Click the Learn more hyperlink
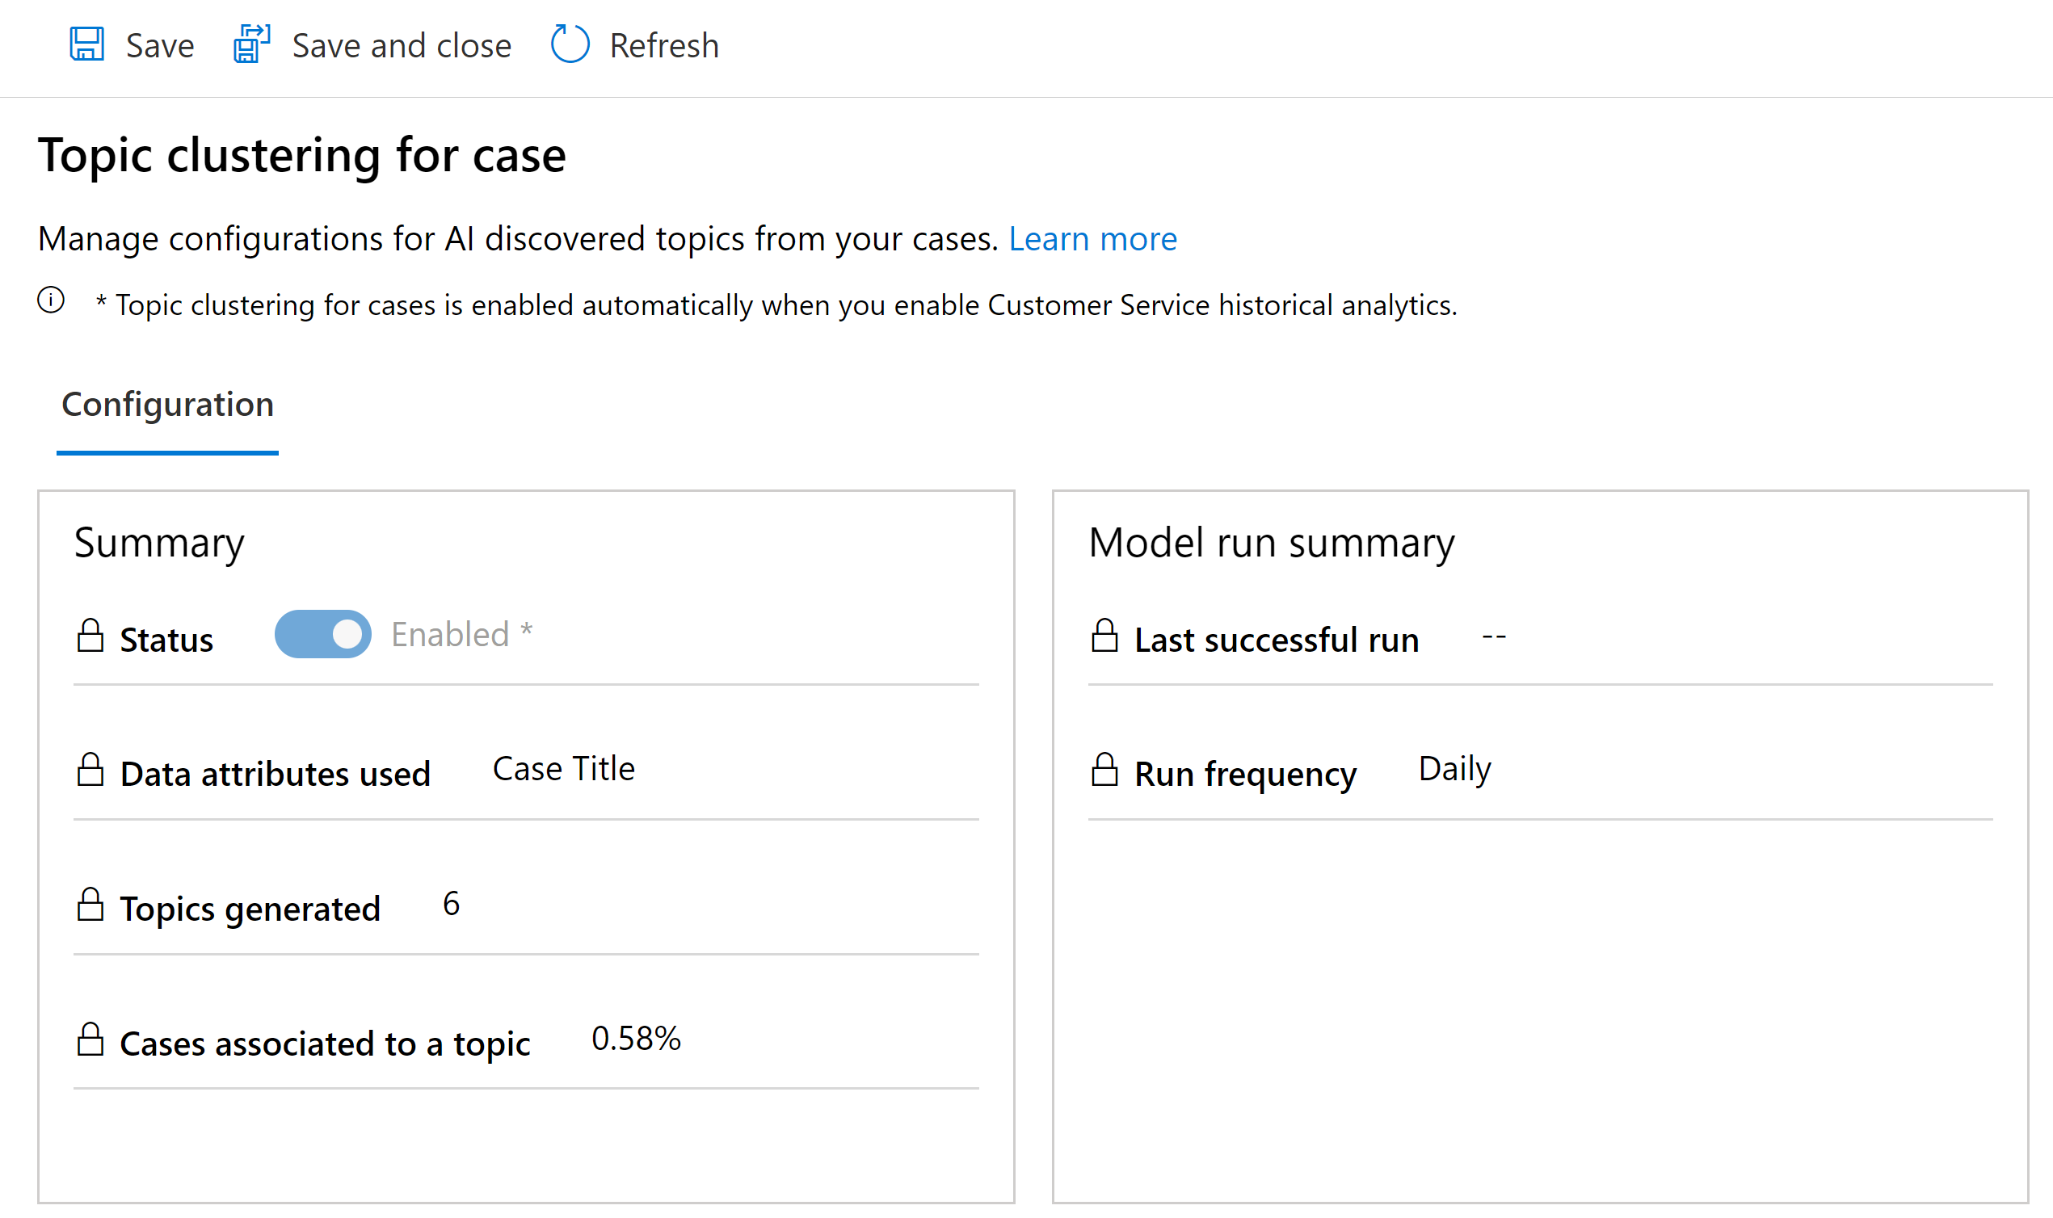Viewport: 2053px width, 1218px height. coord(1095,237)
